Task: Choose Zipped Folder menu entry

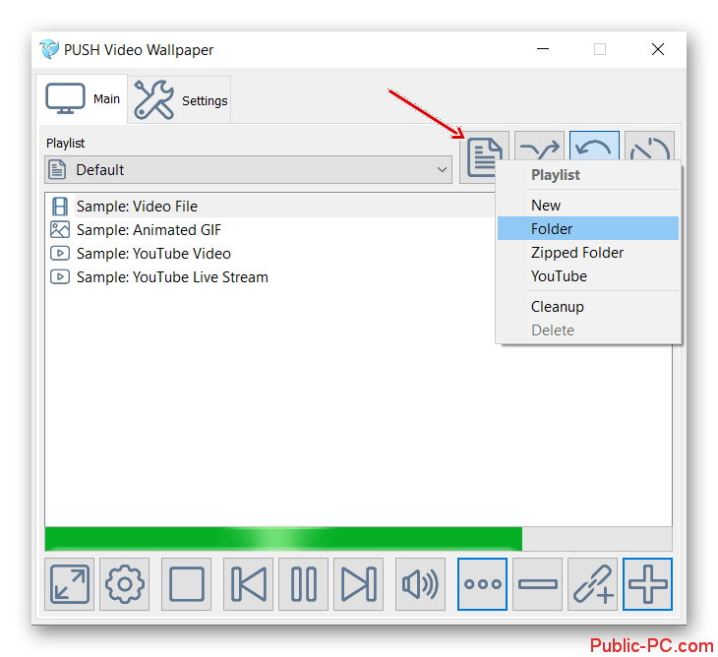Action: click(x=588, y=252)
